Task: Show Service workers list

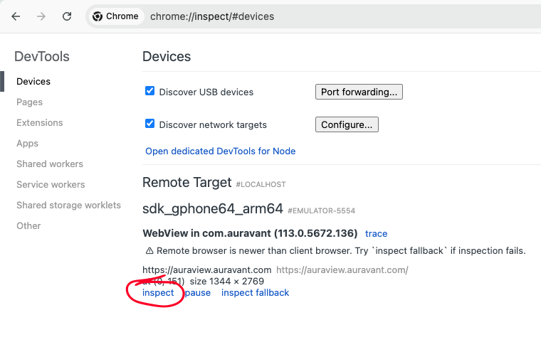Action: (51, 185)
